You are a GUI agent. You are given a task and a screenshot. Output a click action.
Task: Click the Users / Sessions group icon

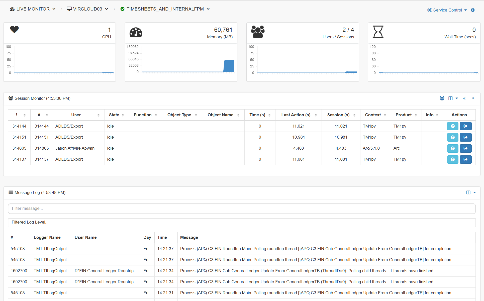(258, 32)
